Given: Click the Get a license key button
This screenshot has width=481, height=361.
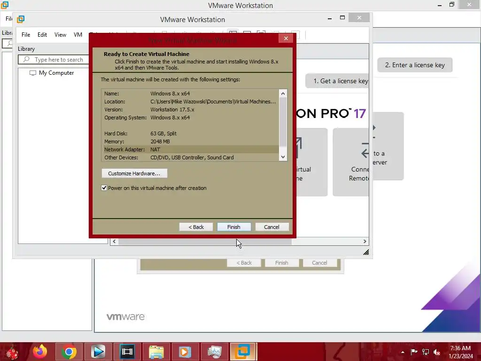Looking at the screenshot, I should [x=337, y=81].
